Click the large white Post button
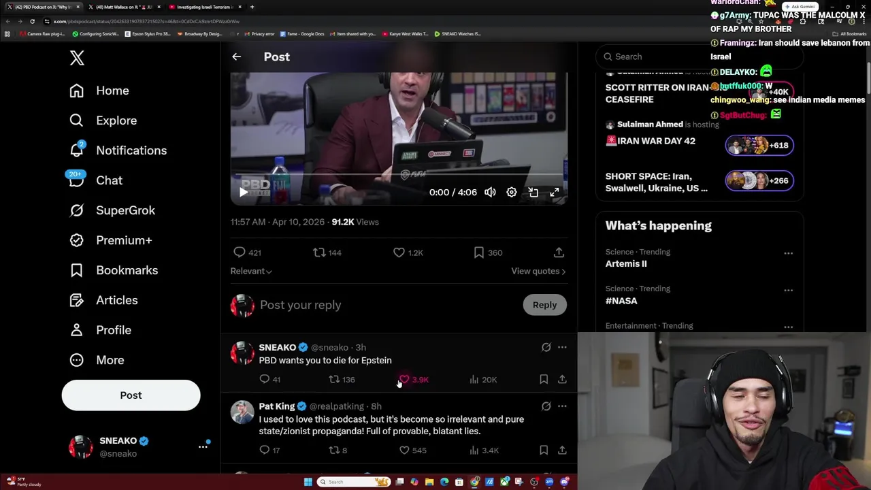 click(x=131, y=395)
